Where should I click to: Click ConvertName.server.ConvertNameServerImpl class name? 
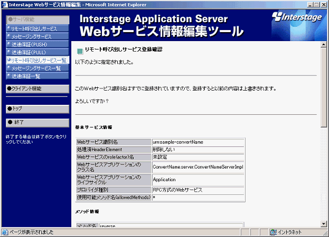[198, 167]
